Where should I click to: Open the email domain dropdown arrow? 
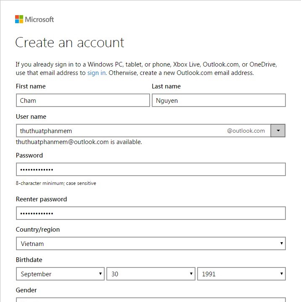[278, 131]
